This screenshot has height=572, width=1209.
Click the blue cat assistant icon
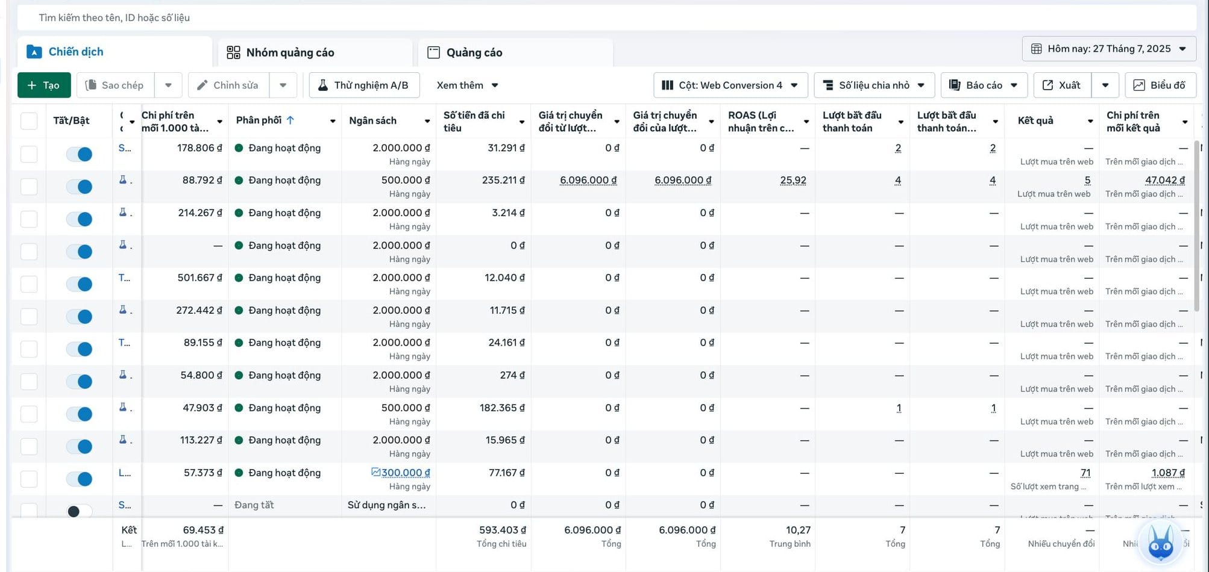click(1160, 544)
